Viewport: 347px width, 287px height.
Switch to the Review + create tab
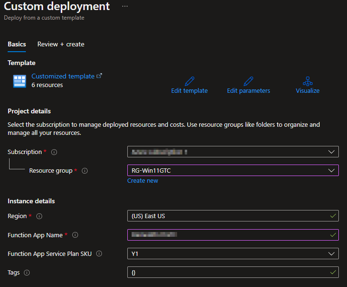[x=61, y=44]
